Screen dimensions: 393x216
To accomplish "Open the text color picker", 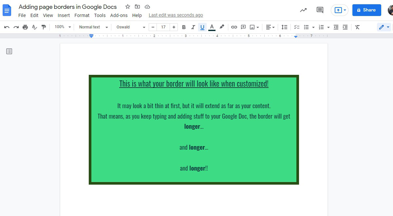I will [212, 27].
